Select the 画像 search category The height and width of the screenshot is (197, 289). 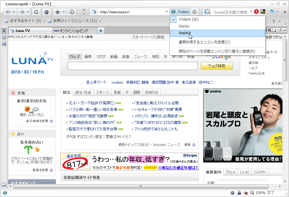(88, 57)
